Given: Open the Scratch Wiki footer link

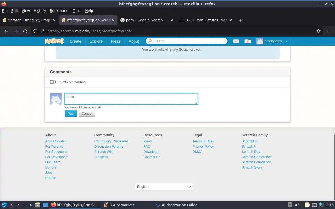Looking at the screenshot, I should [104, 152].
